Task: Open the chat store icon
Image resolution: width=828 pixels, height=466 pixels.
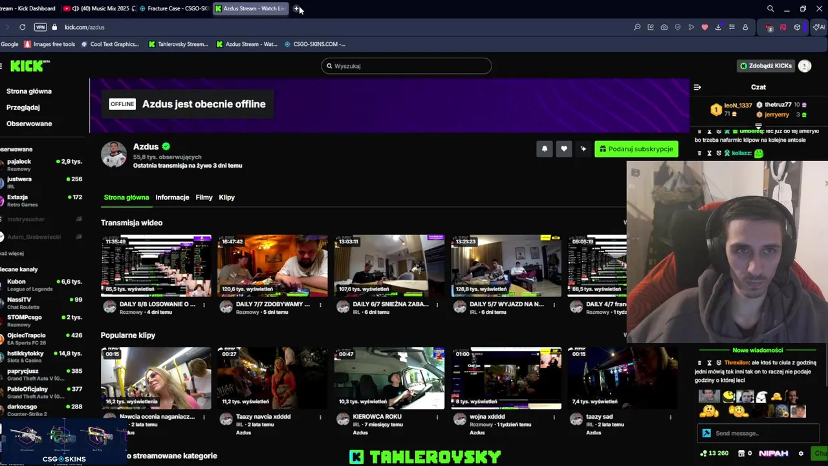Action: click(741, 453)
